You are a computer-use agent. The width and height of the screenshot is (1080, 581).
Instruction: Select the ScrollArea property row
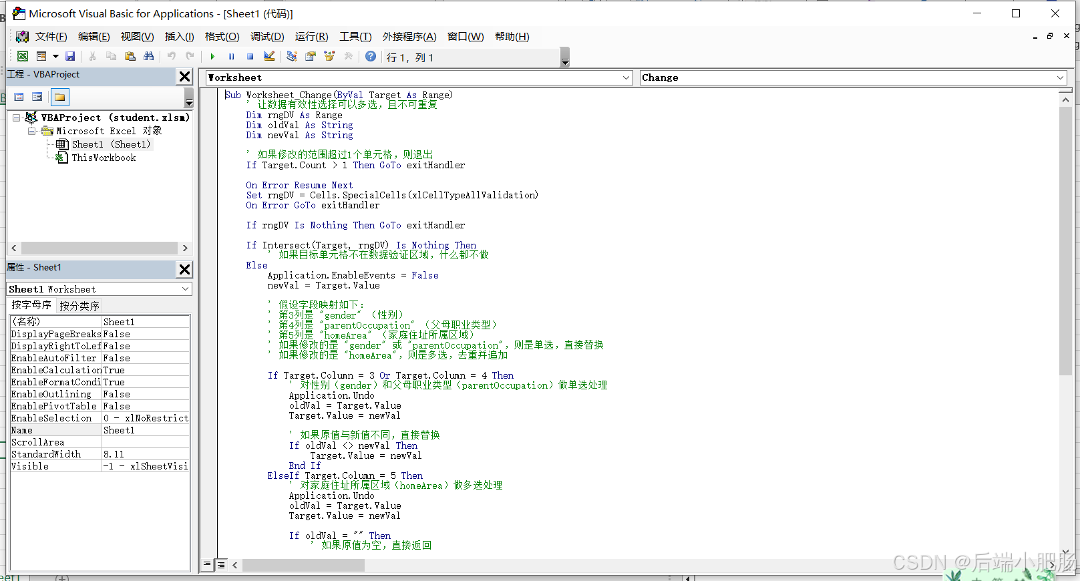[100, 442]
